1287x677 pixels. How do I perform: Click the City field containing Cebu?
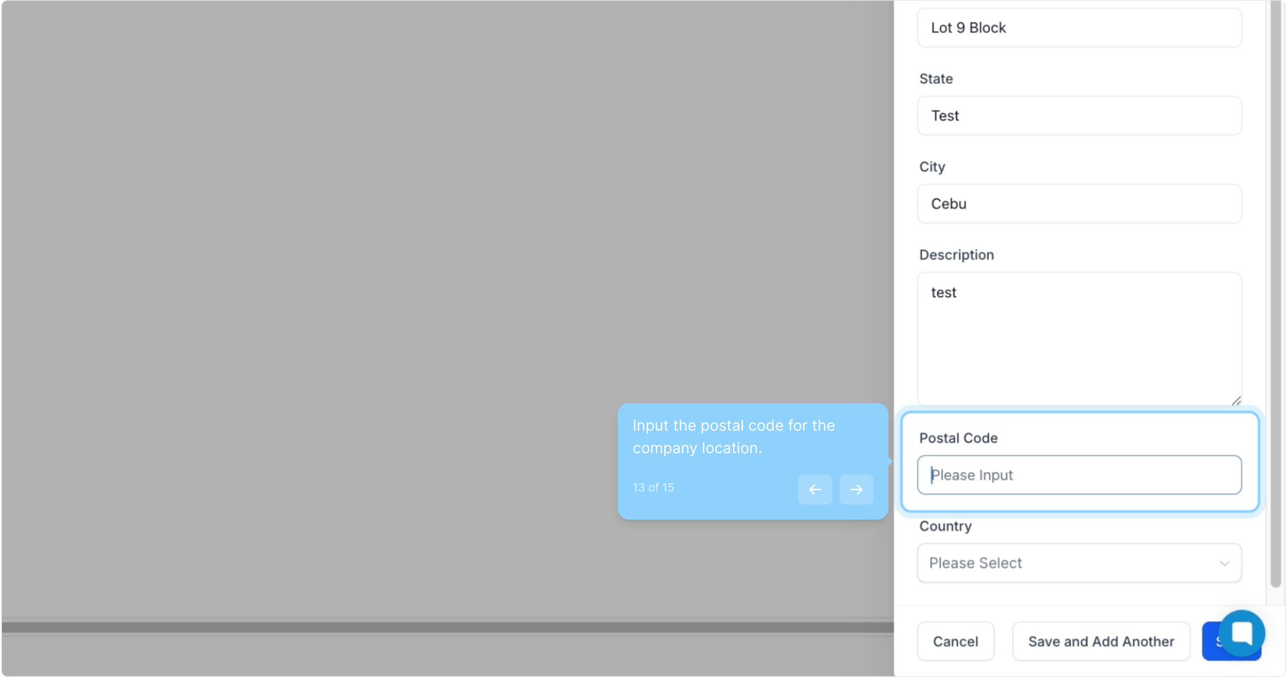(x=1079, y=204)
